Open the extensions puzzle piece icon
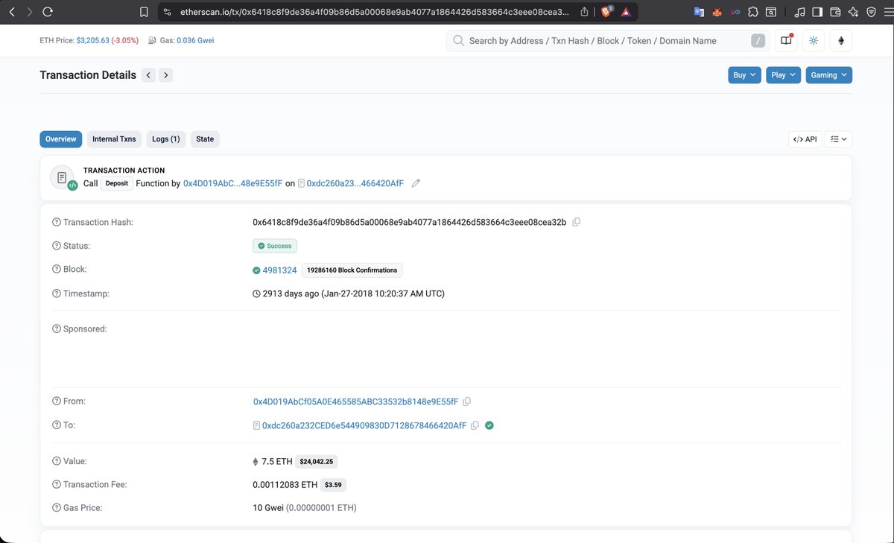 pos(752,12)
